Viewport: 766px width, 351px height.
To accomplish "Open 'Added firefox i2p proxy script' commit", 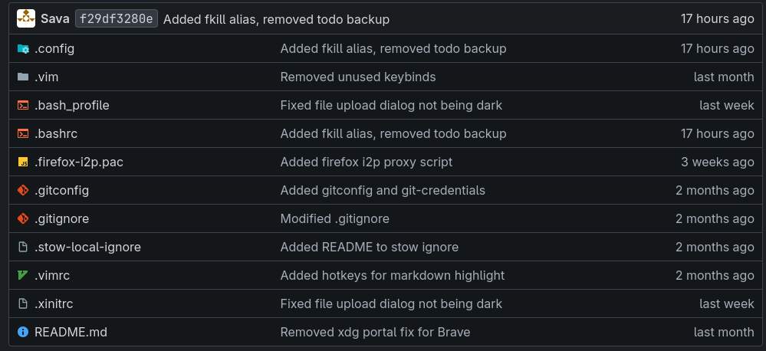I will pyautogui.click(x=366, y=162).
